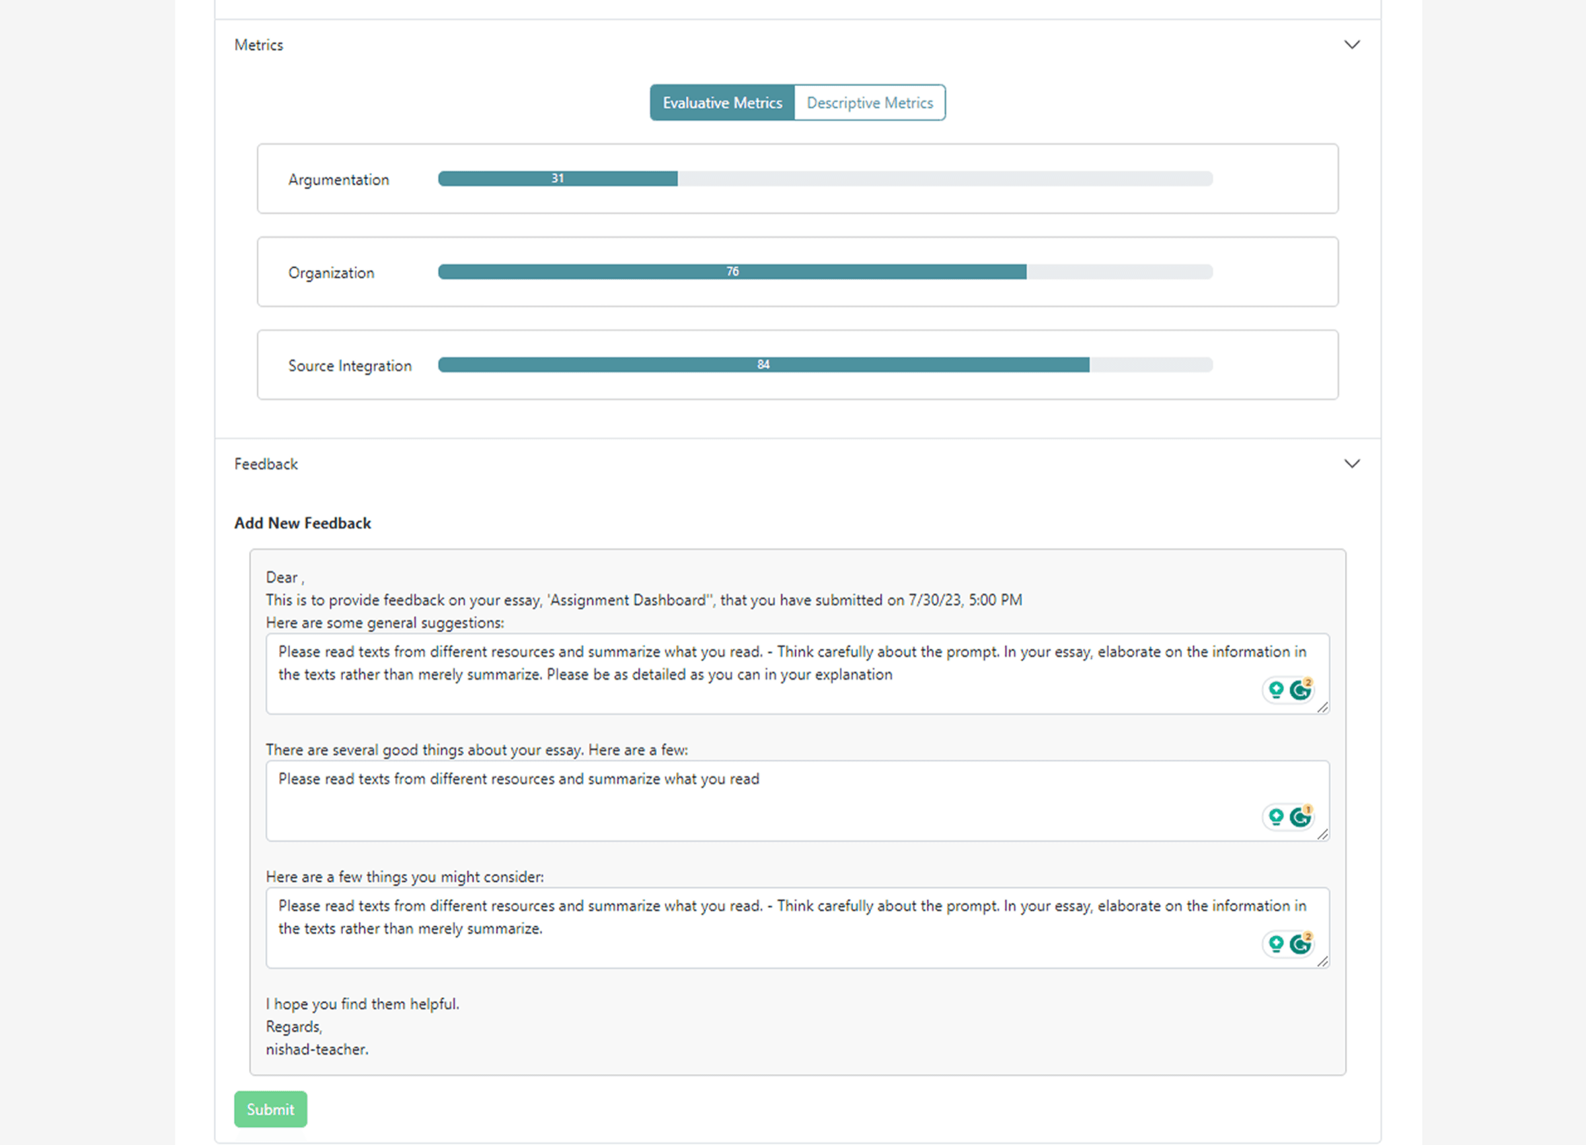The image size is (1586, 1145).
Task: Click 'Here are some general suggestions:' text
Action: point(385,623)
